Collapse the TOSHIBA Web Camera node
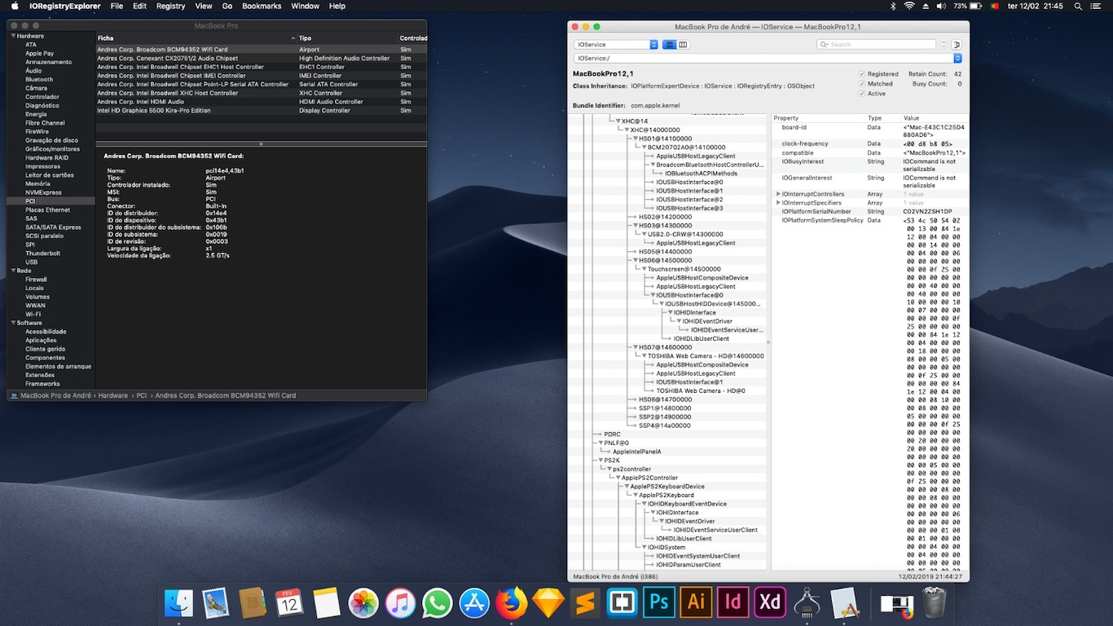The width and height of the screenshot is (1113, 626). 644,356
